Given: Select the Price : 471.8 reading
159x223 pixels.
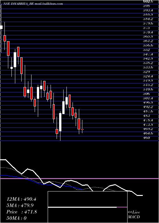Looking at the screenshot, I should click(x=22, y=212).
